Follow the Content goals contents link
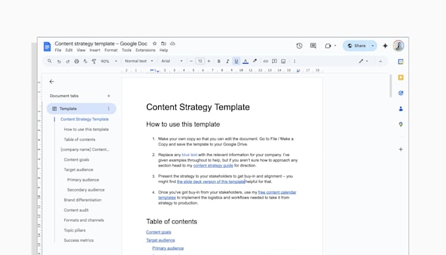The image size is (446, 255). point(159,232)
